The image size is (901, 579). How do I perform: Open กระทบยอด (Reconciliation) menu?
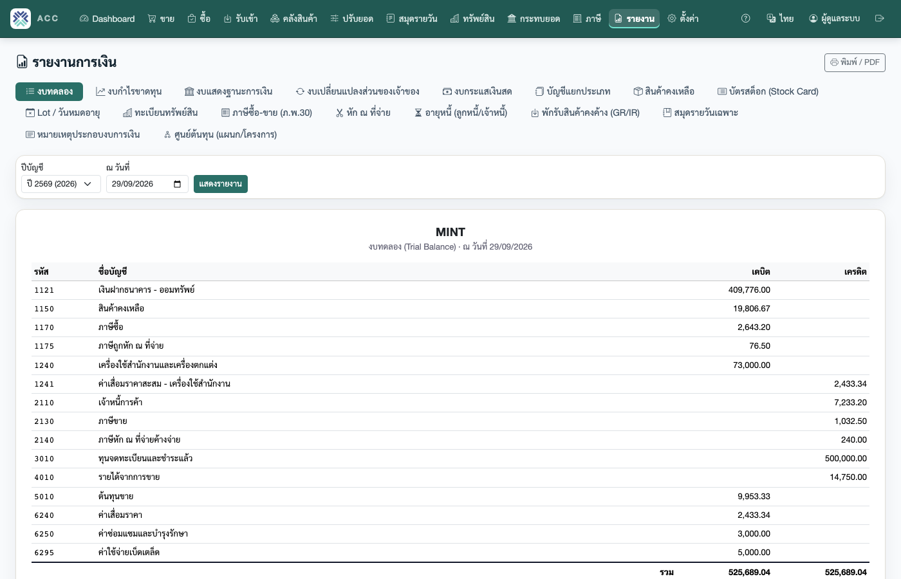point(534,19)
